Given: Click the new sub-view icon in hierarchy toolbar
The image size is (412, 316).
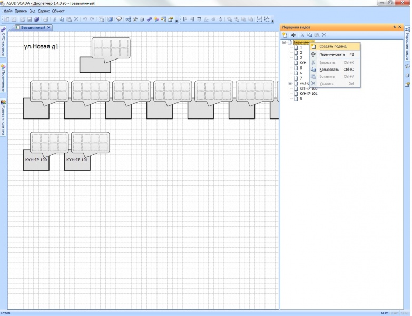Looking at the screenshot, I should [285, 35].
